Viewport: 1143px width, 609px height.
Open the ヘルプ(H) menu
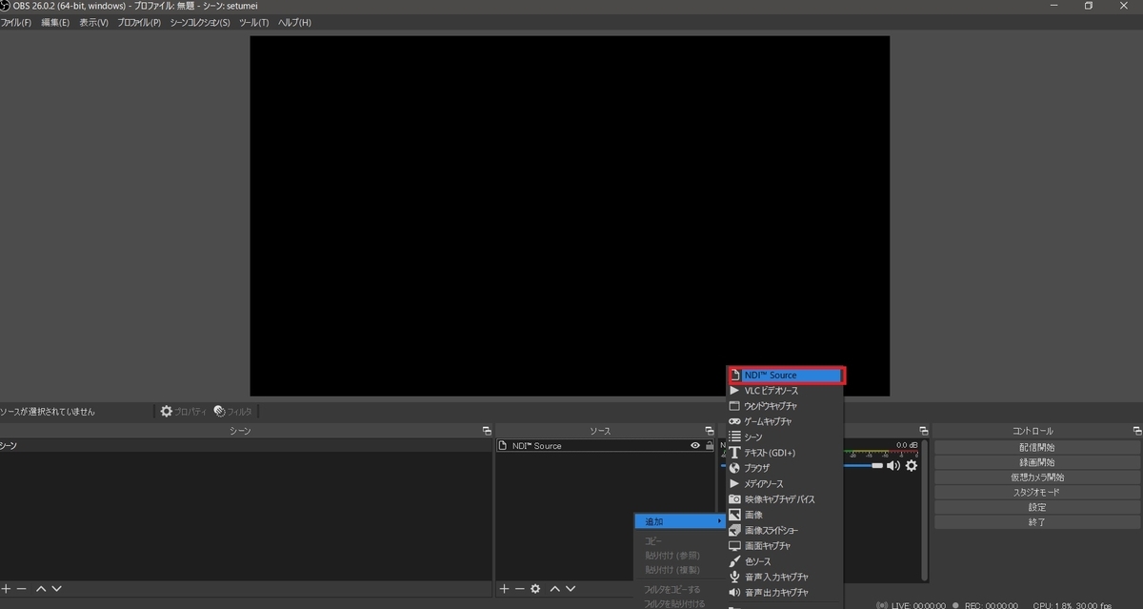tap(294, 22)
